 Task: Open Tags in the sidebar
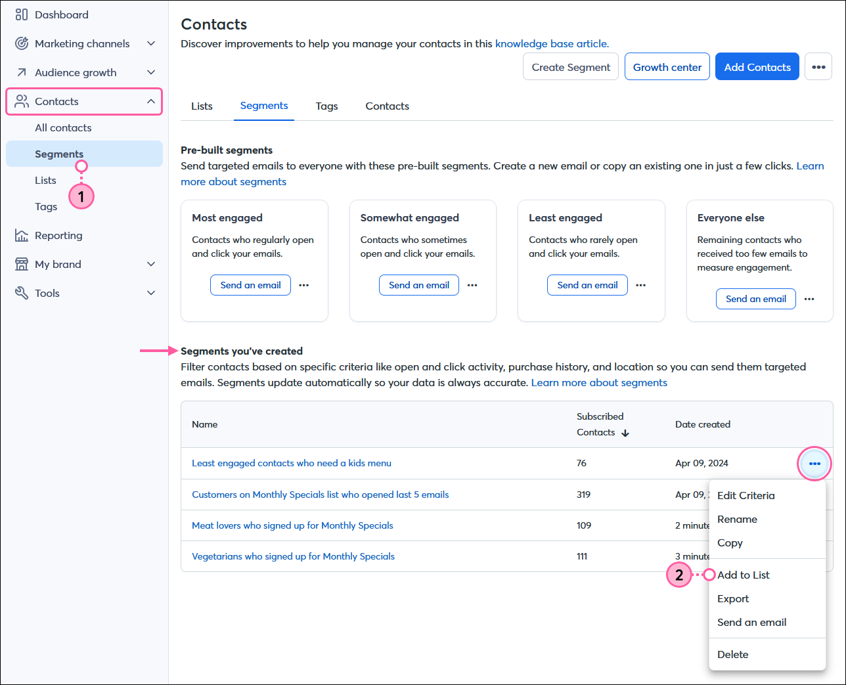pos(46,207)
